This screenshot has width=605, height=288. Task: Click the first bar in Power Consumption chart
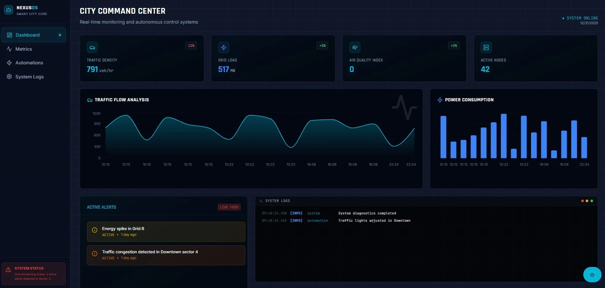[x=443, y=137]
